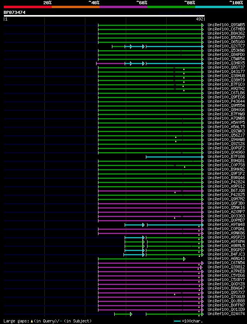This screenshot has width=247, height=324.
Task: Select the UniRef100_Q9S7X7 label
Action: pyautogui.click(x=226, y=293)
